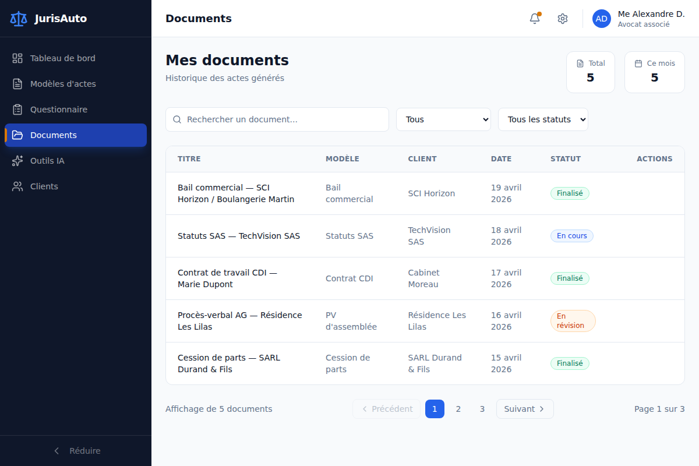Select the Documents menu item
Image resolution: width=699 pixels, height=466 pixels.
[76, 135]
